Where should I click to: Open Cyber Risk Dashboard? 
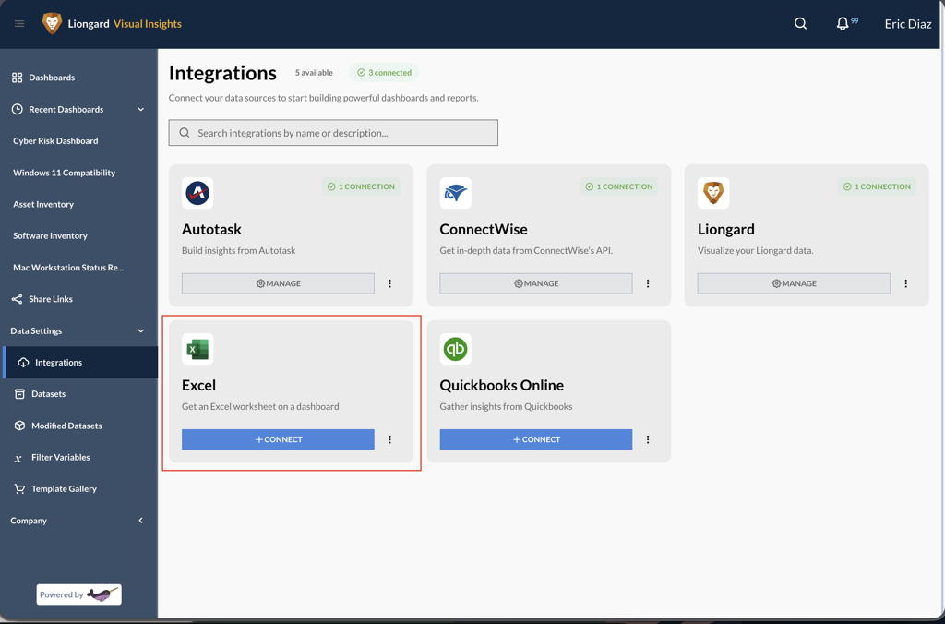pyautogui.click(x=55, y=140)
